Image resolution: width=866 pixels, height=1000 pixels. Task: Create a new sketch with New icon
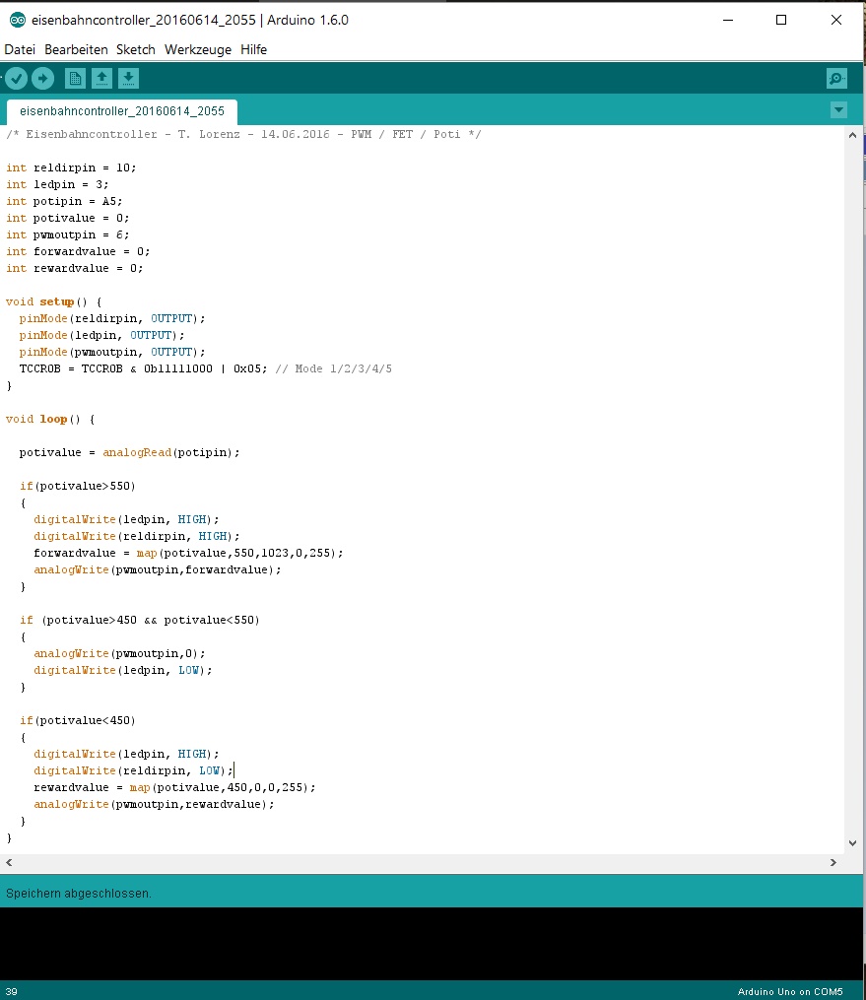click(x=75, y=79)
